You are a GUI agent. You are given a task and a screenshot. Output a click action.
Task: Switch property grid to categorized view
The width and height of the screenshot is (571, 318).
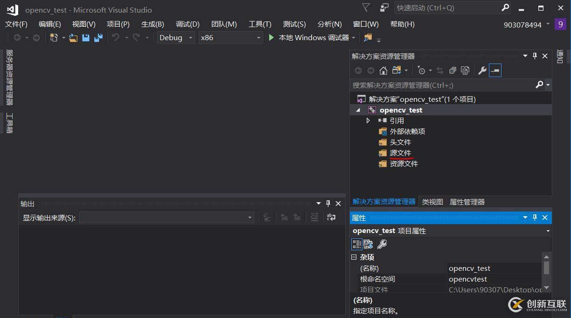357,244
